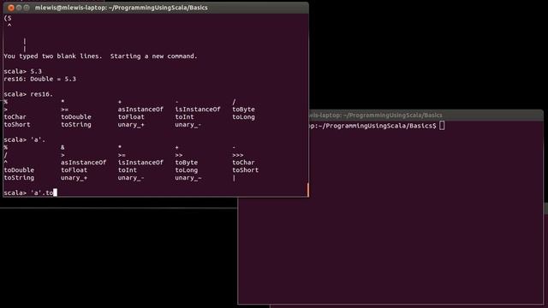Maximize the front Scala terminal window
This screenshot has height=308, width=548.
pyautogui.click(x=27, y=8)
